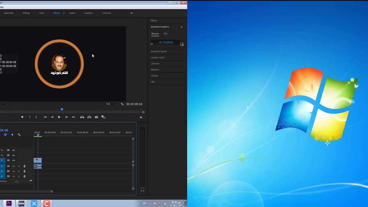Solo audio track A2

19,171
